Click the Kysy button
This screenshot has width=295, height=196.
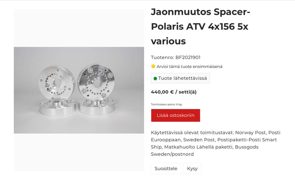[192, 169]
